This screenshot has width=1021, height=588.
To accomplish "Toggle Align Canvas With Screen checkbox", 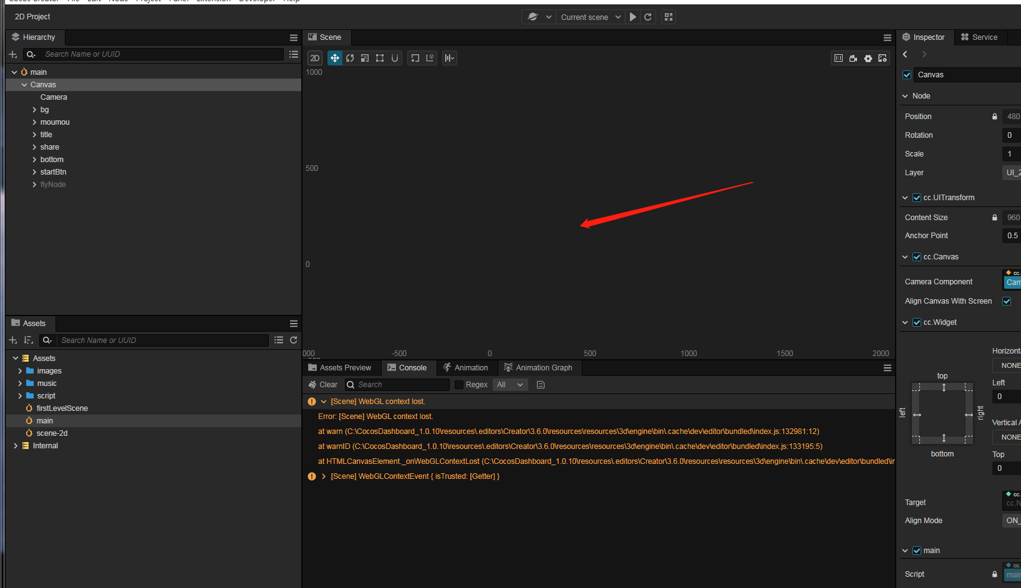I will pyautogui.click(x=1007, y=301).
